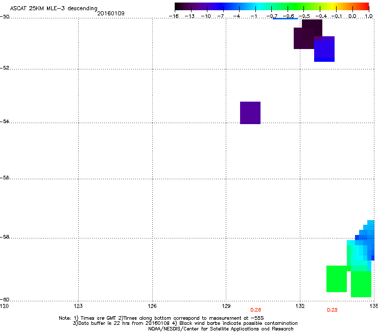
Task: Click the 132 longitude axis label
Action: click(x=300, y=306)
